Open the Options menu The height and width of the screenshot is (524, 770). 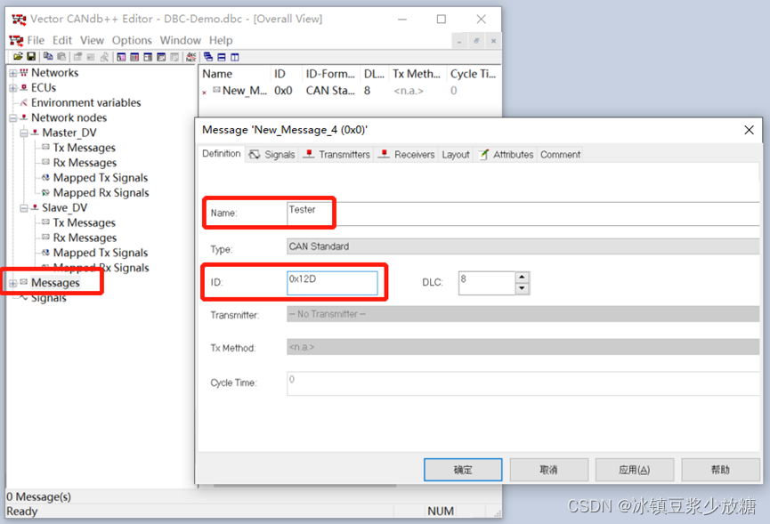(132, 40)
